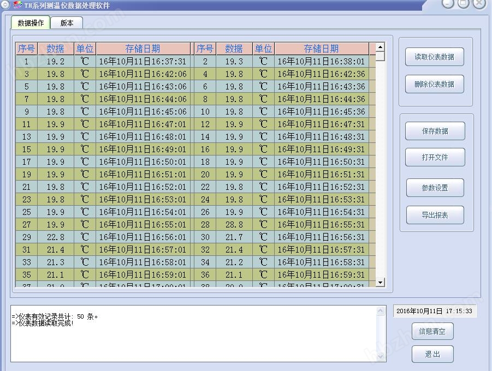492x371 pixels.
Task: Select the cell 16年10月11日16:59:31
Action: pos(321,275)
